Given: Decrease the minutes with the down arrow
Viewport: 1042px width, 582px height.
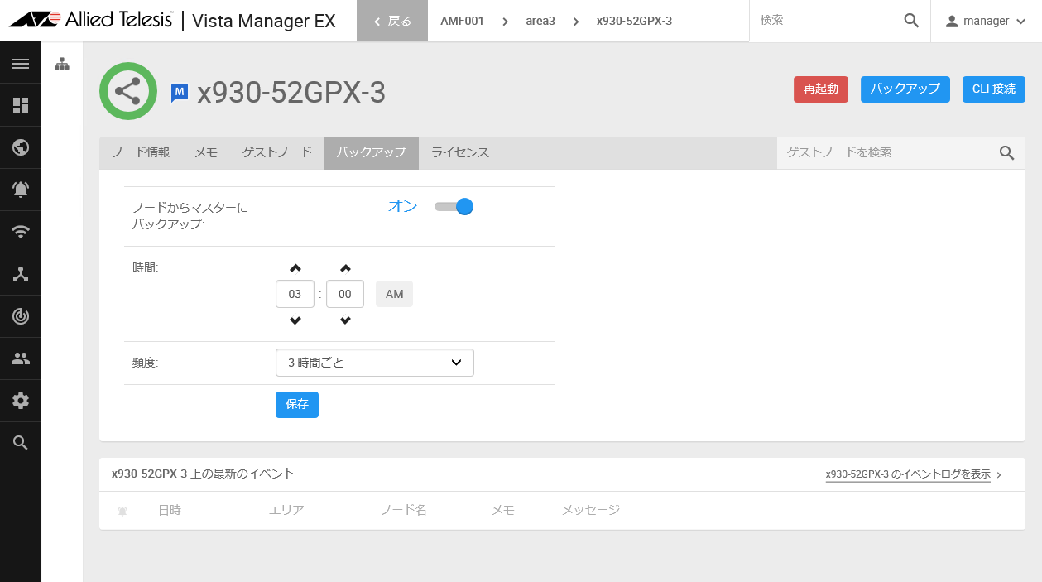Looking at the screenshot, I should pos(345,320).
